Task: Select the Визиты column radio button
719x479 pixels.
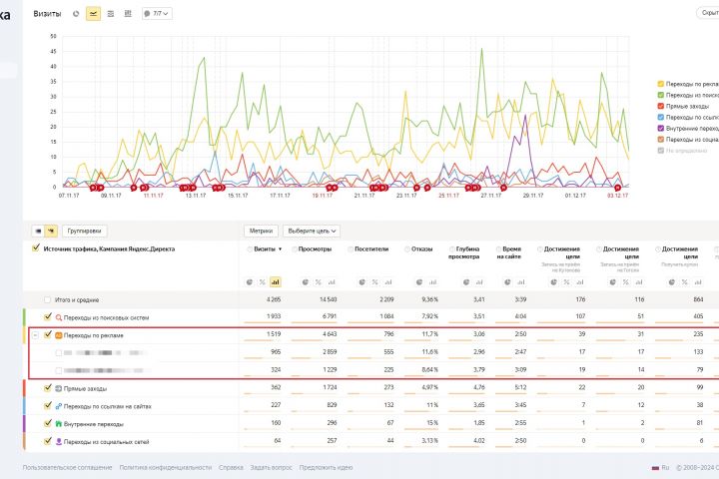Action: click(x=250, y=249)
